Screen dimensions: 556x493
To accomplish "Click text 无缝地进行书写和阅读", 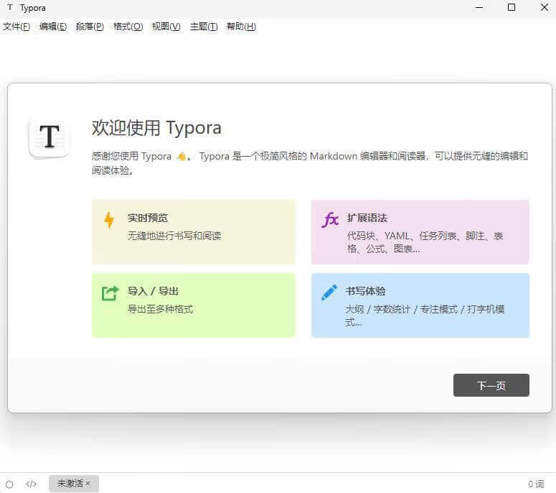I will (x=174, y=236).
